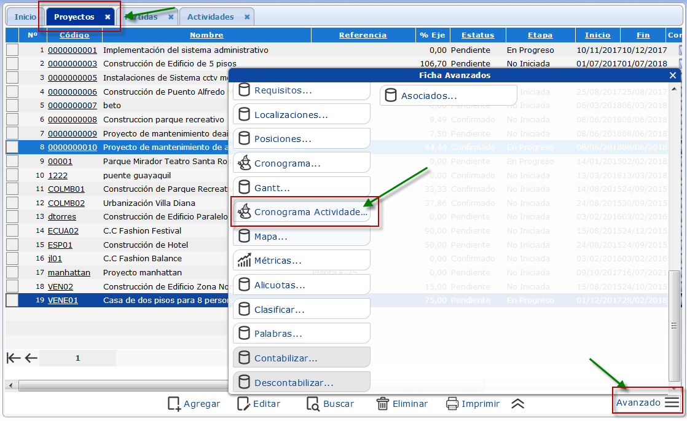687x421 pixels.
Task: Open the Gantt database icon
Action: point(243,187)
